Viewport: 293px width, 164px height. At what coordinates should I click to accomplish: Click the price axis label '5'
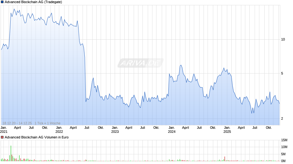coord(282,73)
